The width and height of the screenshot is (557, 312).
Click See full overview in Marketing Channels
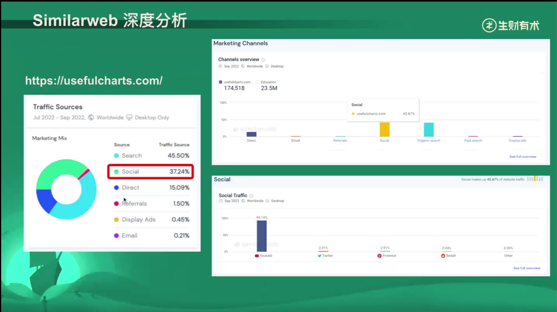[523, 157]
